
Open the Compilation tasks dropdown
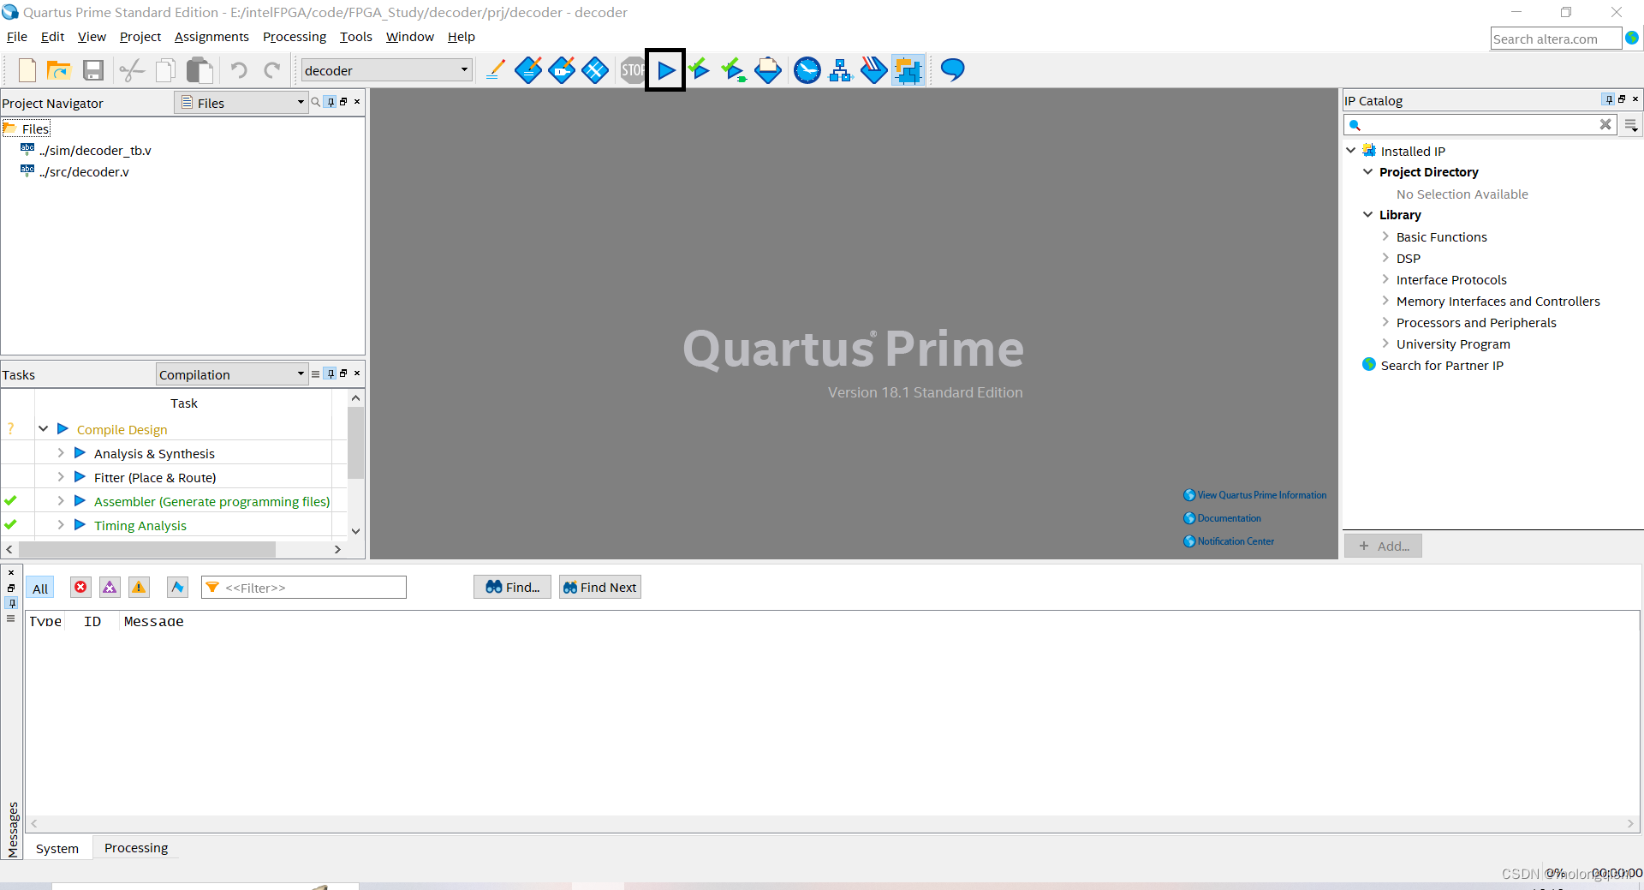pyautogui.click(x=231, y=374)
